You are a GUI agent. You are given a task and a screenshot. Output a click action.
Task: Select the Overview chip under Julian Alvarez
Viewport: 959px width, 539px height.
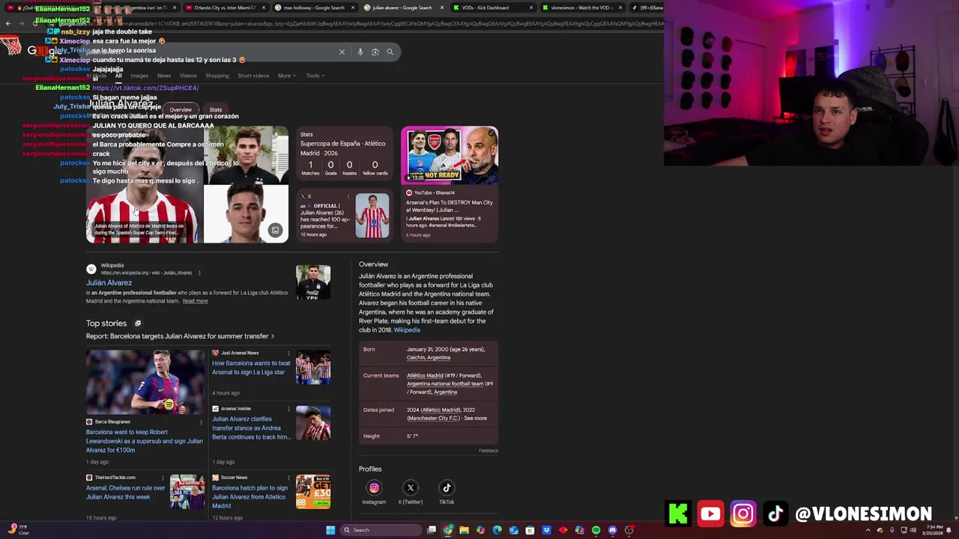click(181, 110)
